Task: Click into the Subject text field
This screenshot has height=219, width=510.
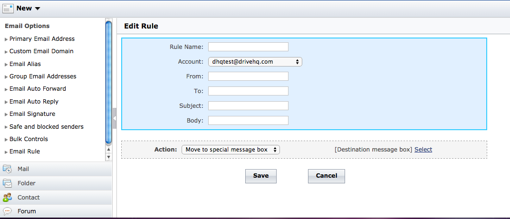Action: (x=248, y=106)
